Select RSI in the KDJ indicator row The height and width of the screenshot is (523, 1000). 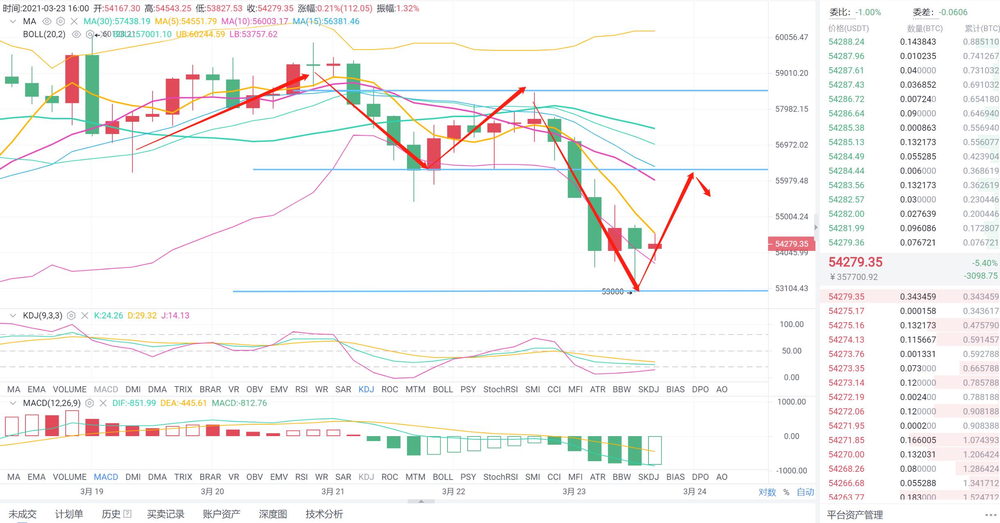(301, 389)
